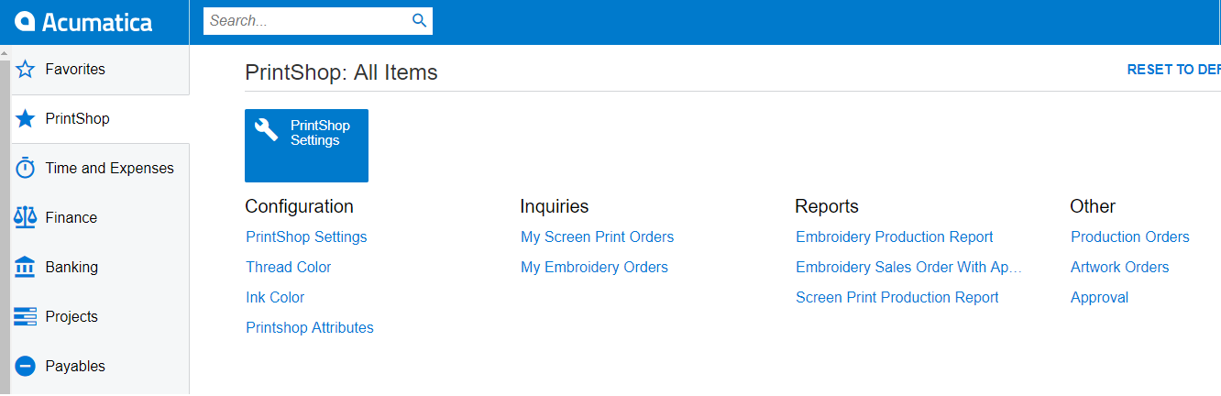Open the Approval link under Other
Viewport: 1221px width, 396px height.
(1099, 298)
